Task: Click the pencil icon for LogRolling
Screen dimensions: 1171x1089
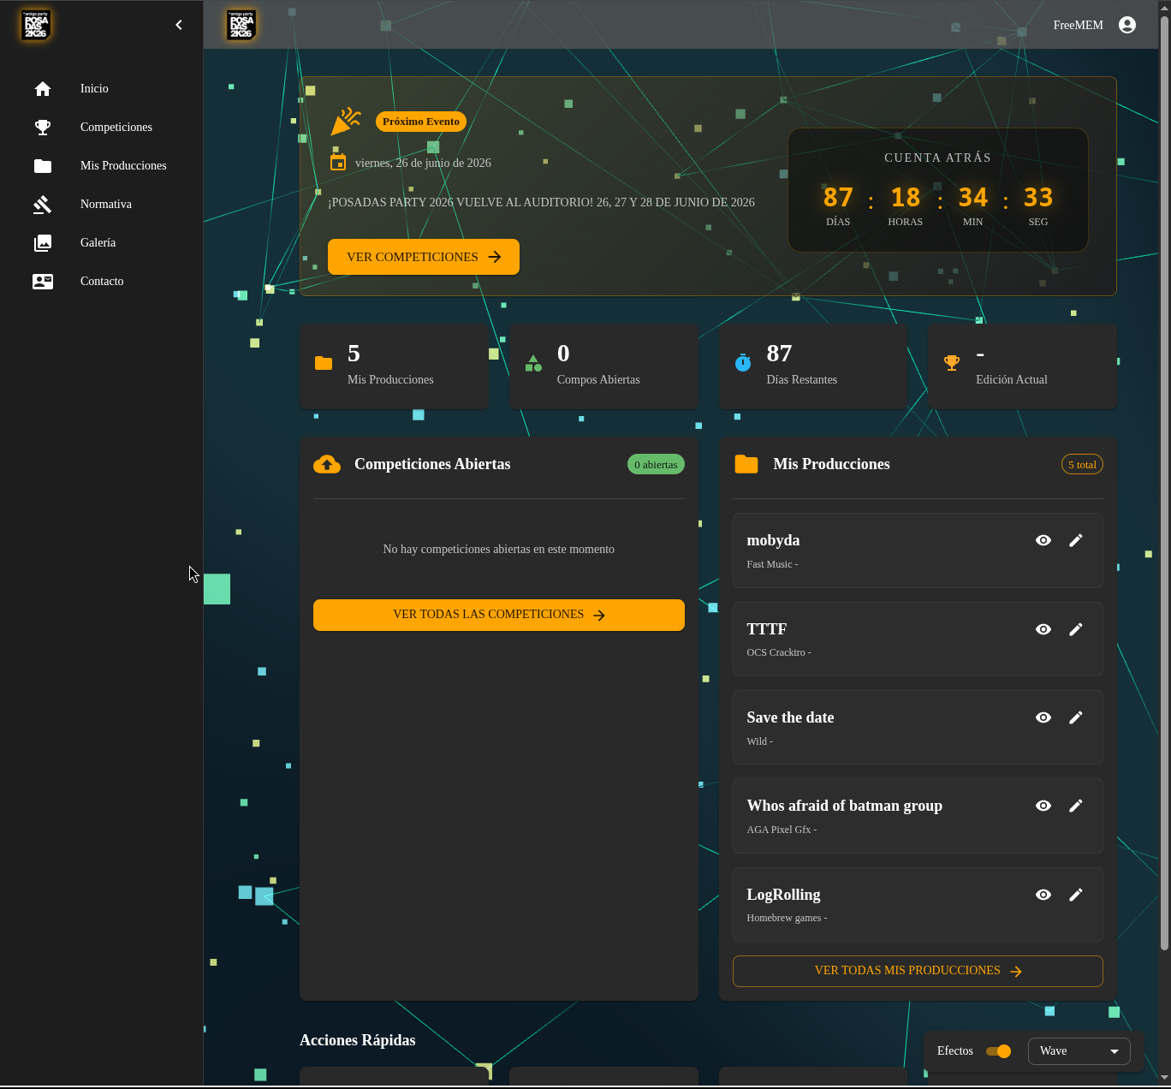Action: [x=1076, y=895]
